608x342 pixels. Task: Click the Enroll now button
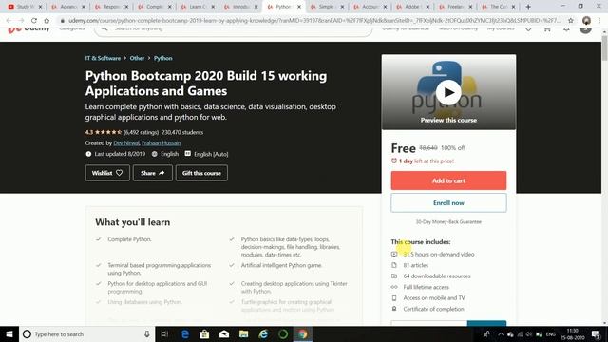(448, 202)
